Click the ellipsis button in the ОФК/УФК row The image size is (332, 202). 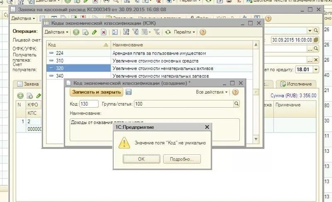[x=310, y=49]
